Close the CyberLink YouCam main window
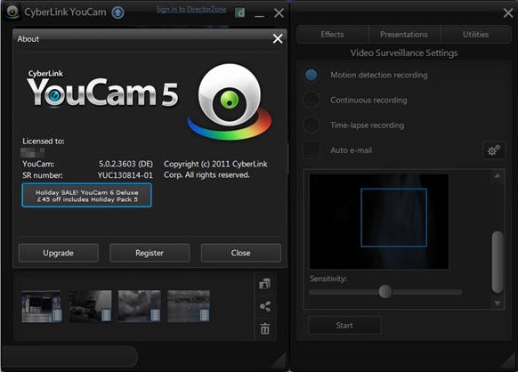 pos(279,12)
